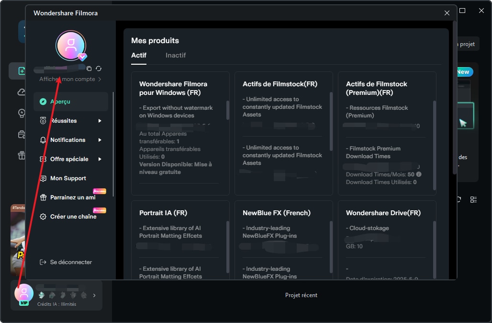Viewport: 492px width, 323px height.
Task: Click the Actifs de Filmstock(FR) card title
Action: [x=280, y=84]
